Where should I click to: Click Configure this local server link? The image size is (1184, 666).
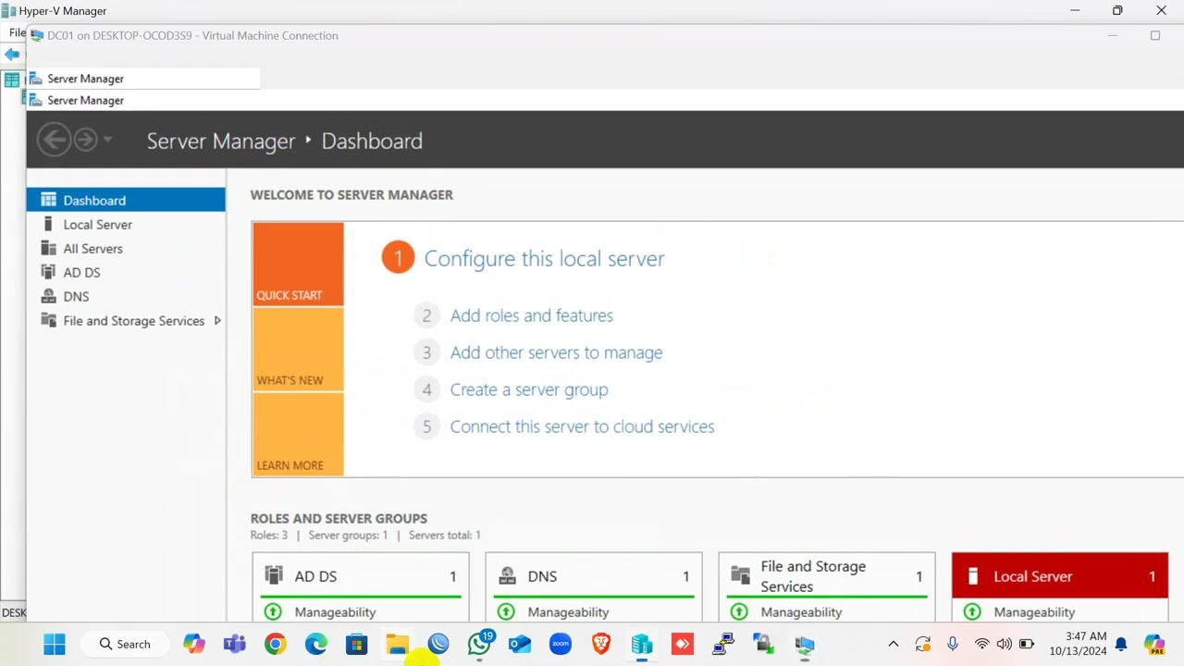tap(544, 258)
